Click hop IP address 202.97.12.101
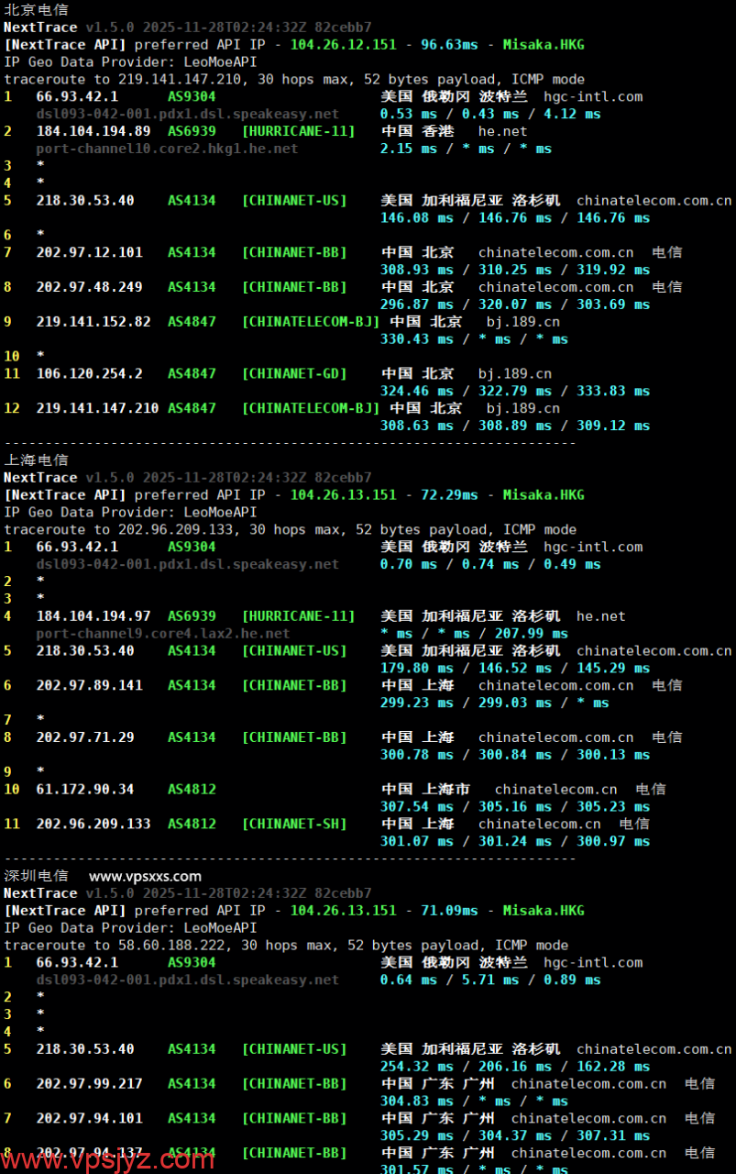Screen dimensions: 736x1174 89,252
